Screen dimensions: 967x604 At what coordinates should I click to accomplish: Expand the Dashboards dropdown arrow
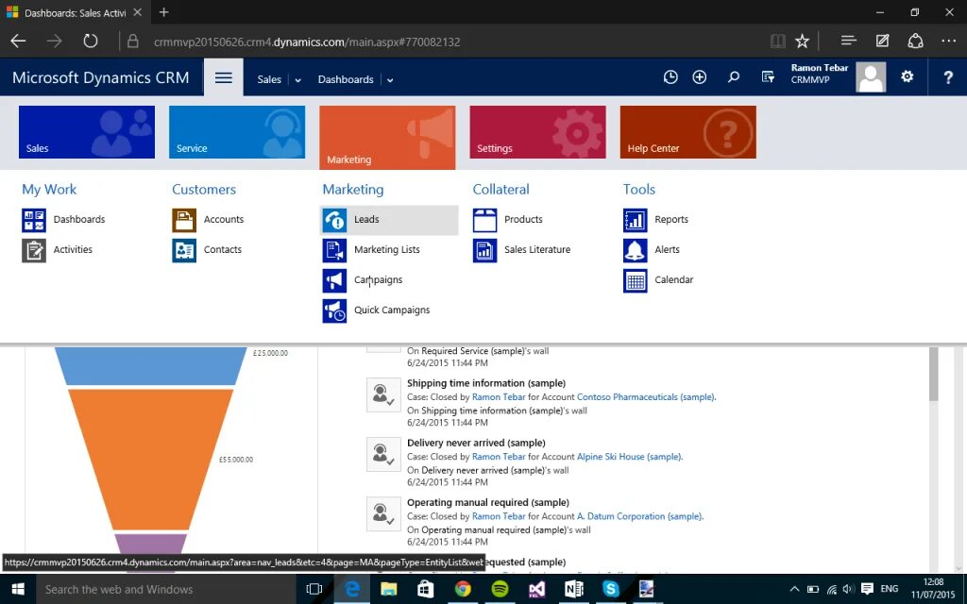pyautogui.click(x=390, y=80)
